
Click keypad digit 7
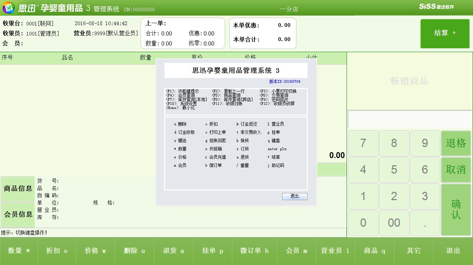click(363, 143)
